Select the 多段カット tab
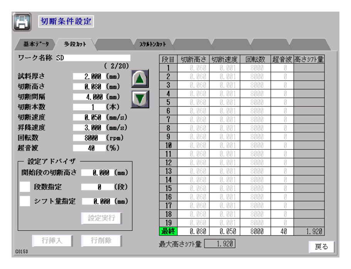Image resolution: width=351 pixels, height=269 pixels. 75,44
